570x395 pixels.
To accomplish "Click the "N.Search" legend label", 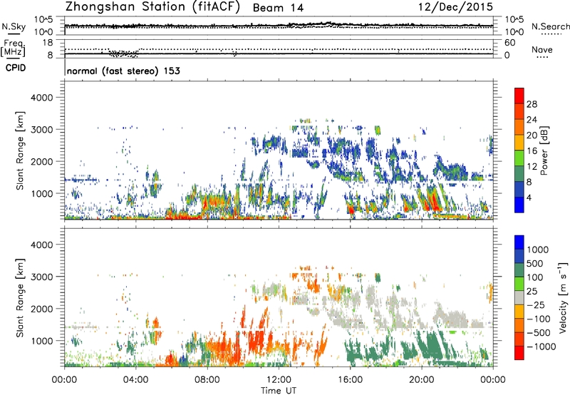I will (x=550, y=26).
